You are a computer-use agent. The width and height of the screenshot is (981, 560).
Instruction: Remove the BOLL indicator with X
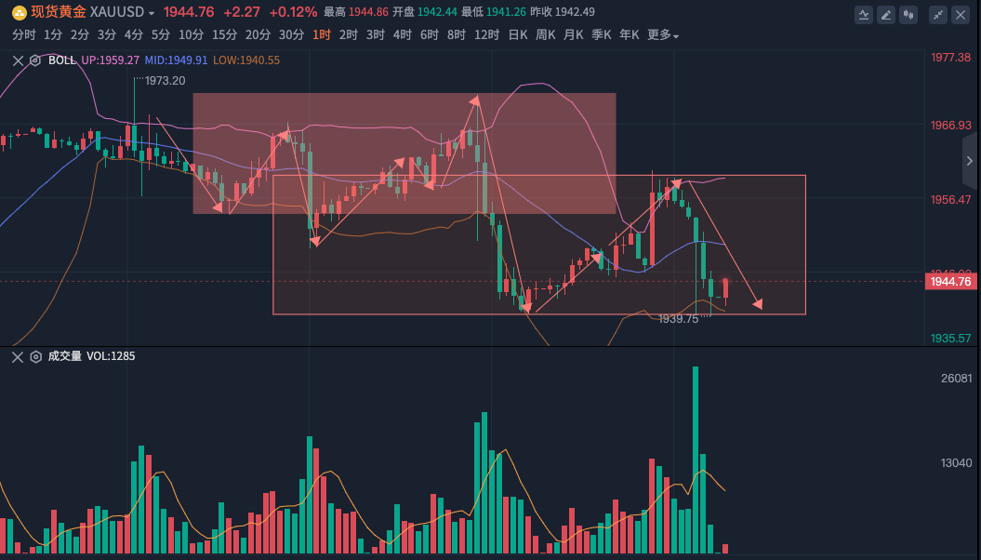pos(18,60)
